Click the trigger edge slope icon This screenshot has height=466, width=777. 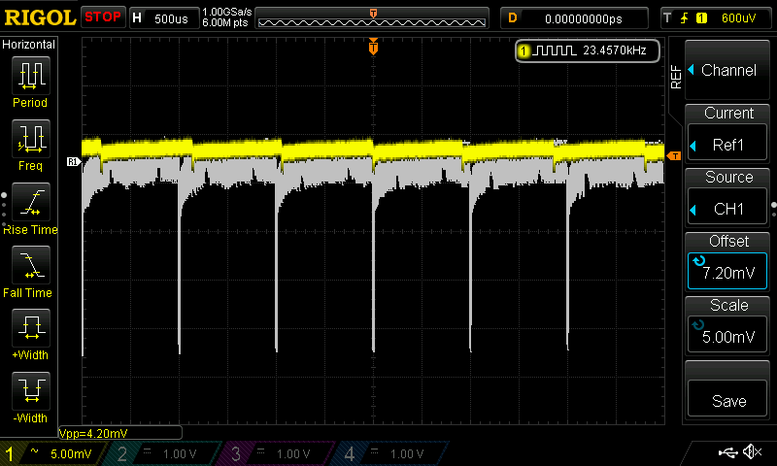click(x=685, y=18)
